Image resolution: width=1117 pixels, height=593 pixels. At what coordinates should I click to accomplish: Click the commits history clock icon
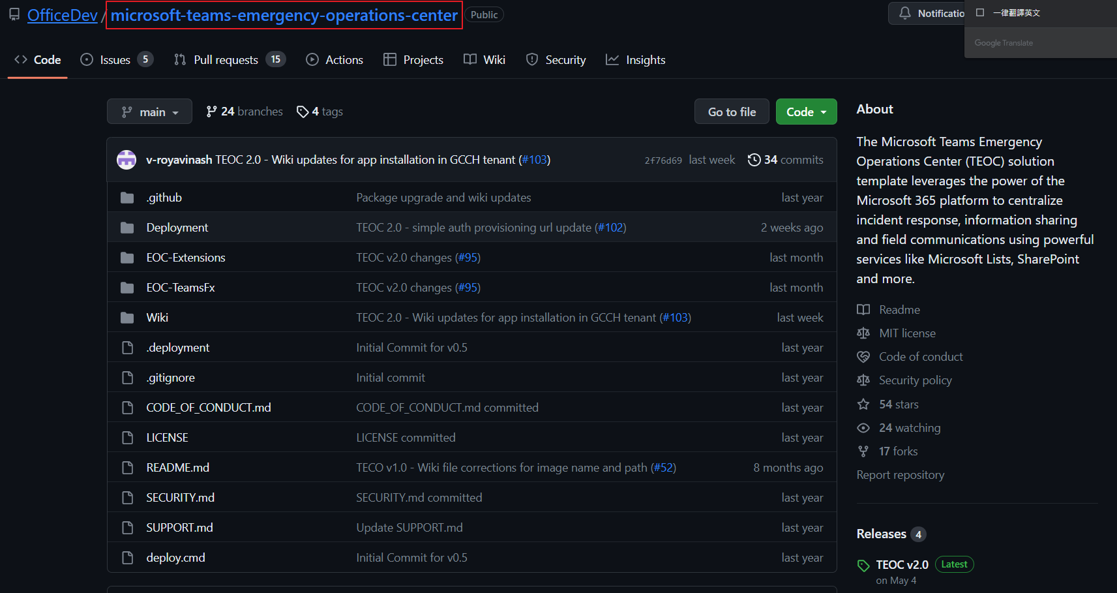tap(754, 160)
